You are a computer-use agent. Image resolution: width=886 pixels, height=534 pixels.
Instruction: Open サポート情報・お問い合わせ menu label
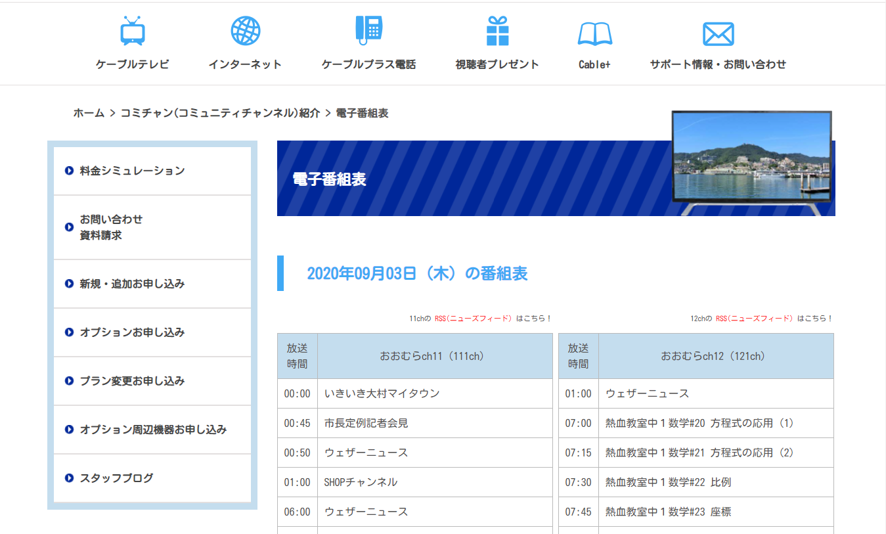click(x=718, y=64)
